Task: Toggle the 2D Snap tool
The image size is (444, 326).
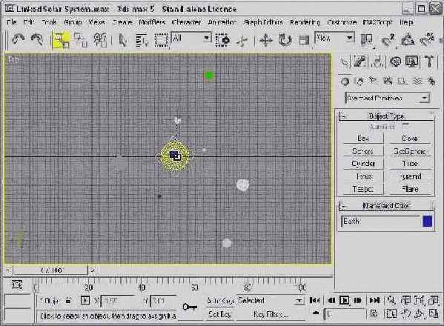Action: coord(388,40)
